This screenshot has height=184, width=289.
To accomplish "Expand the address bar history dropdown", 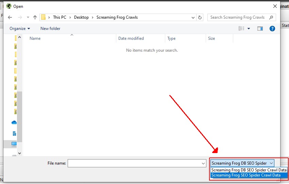I will tap(193, 18).
